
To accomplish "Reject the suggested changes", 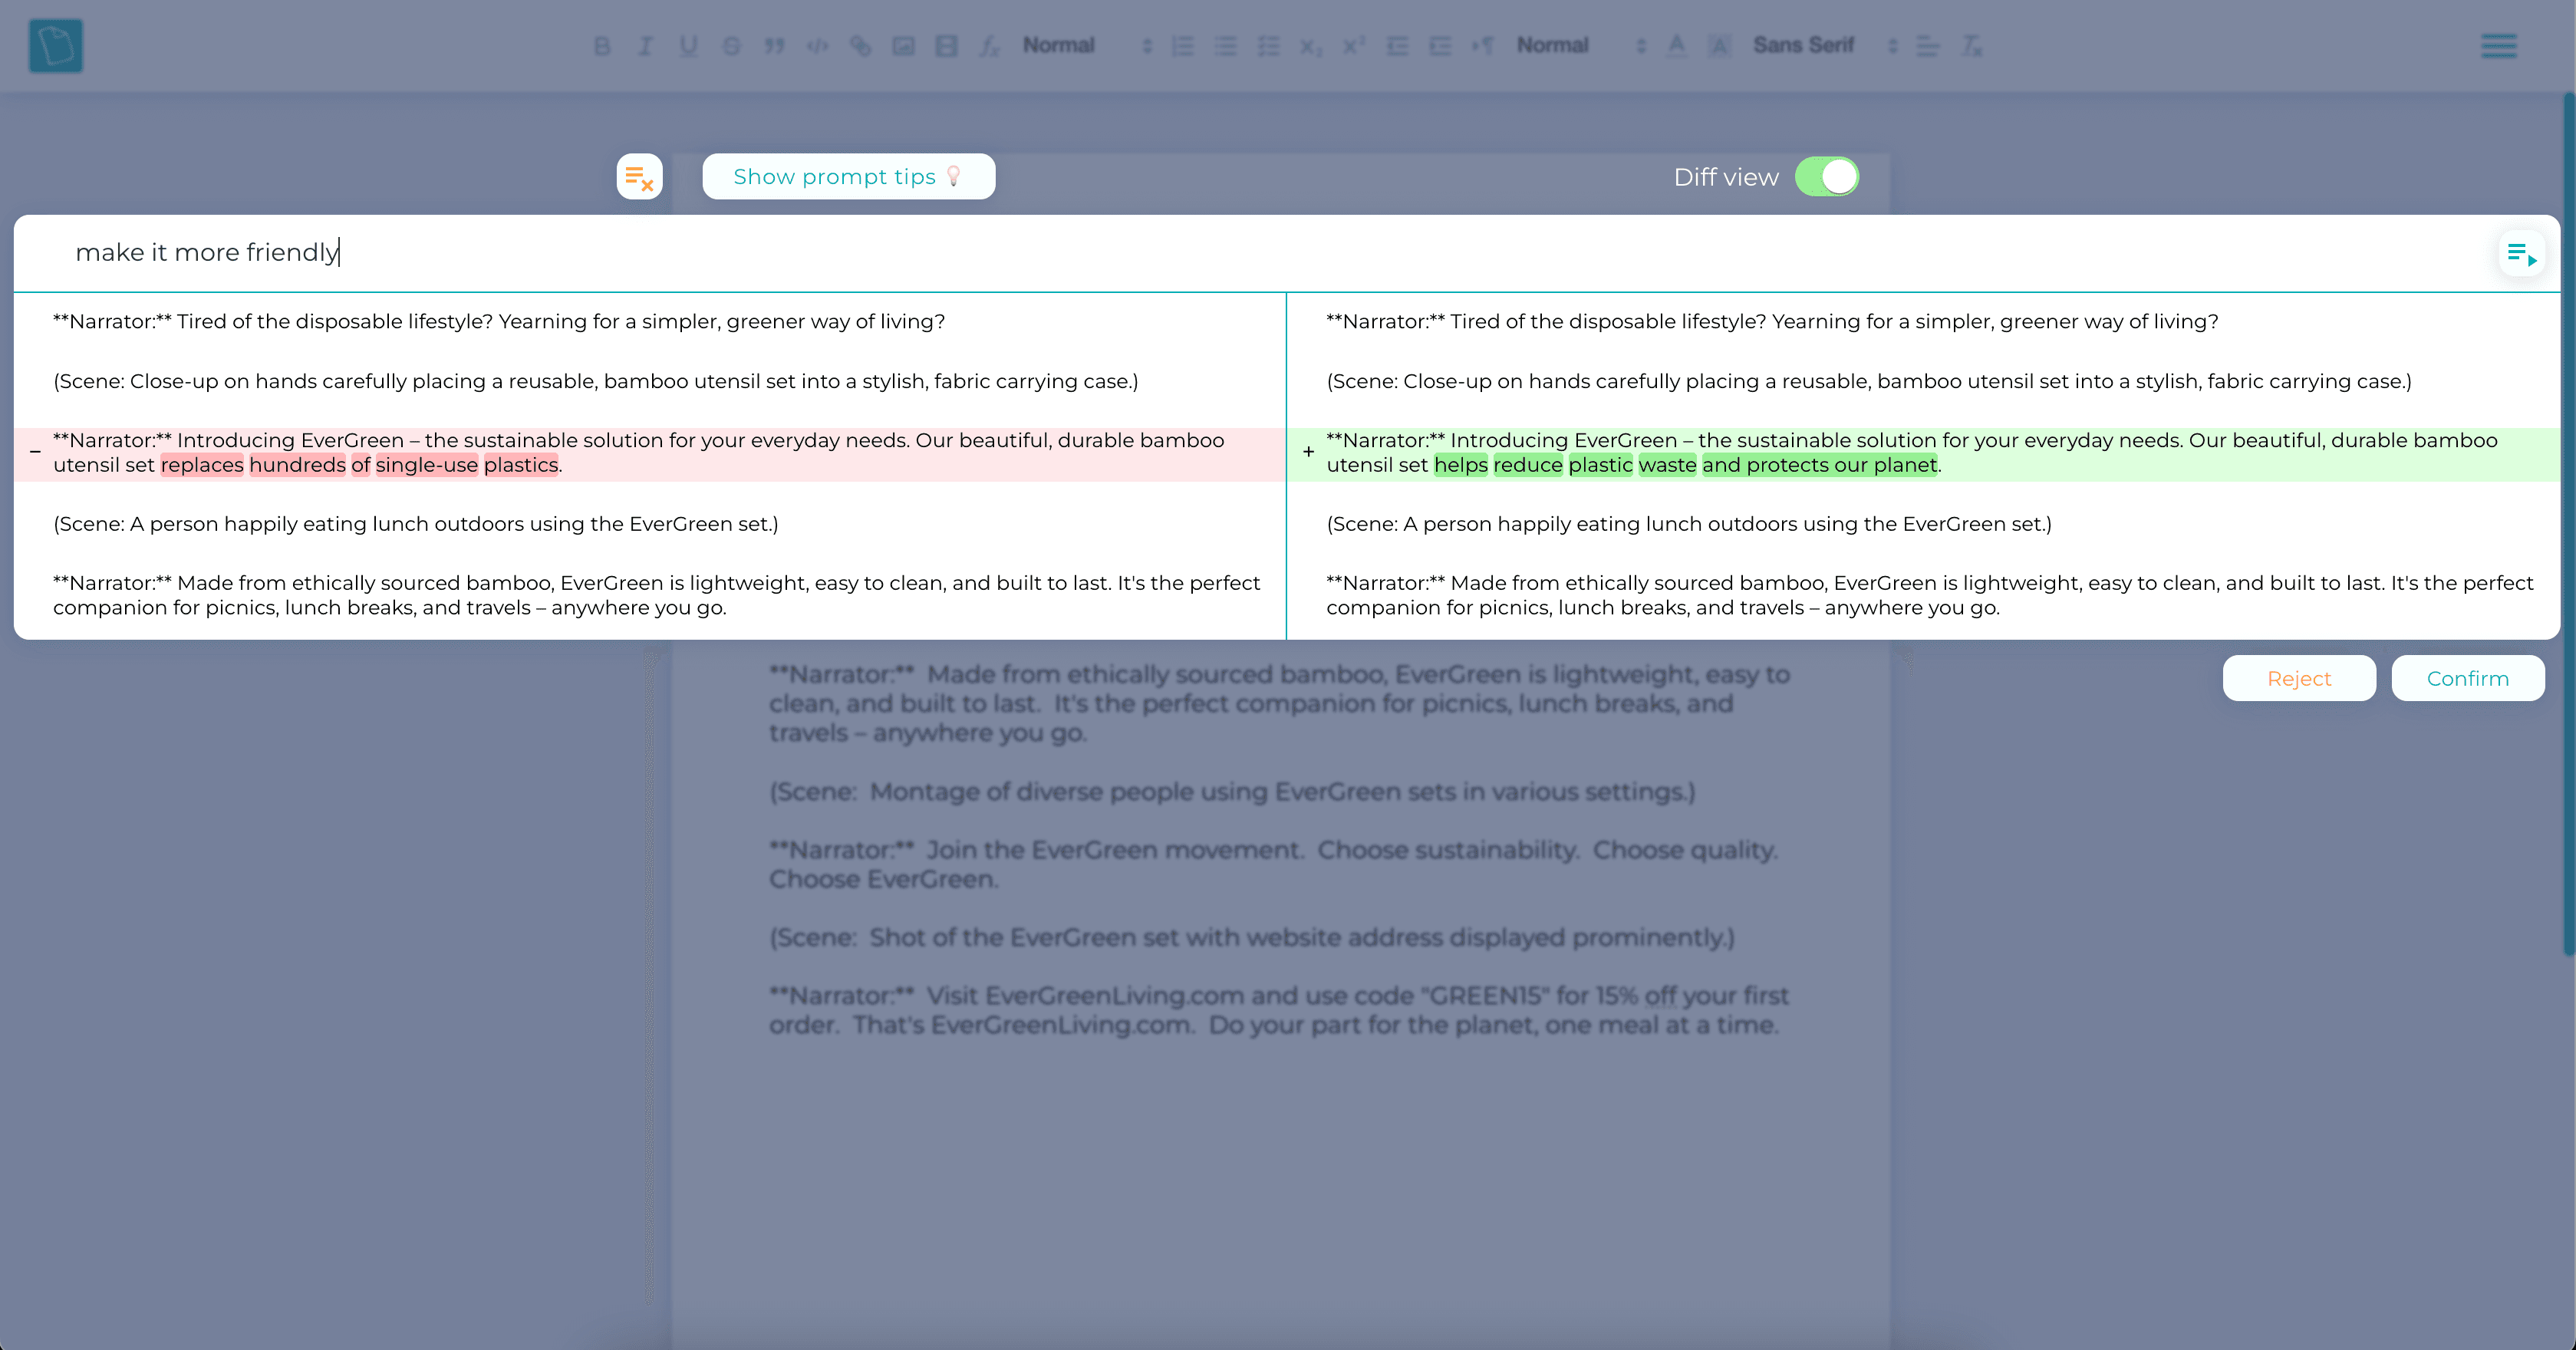I will [2299, 679].
